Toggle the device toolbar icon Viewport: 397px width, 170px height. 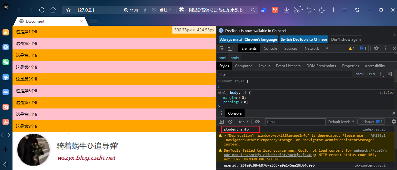[230, 48]
